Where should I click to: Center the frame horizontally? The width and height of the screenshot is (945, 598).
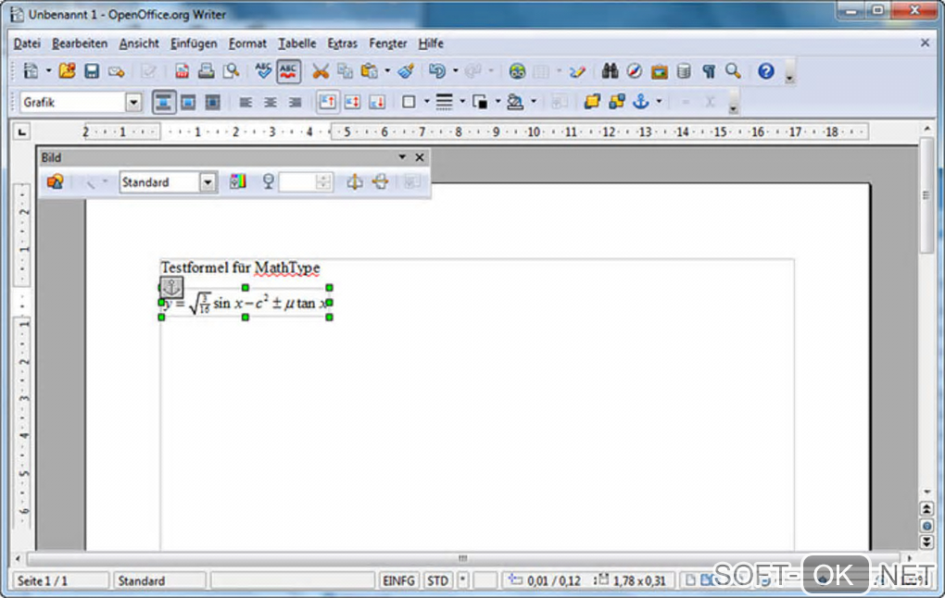tap(270, 103)
